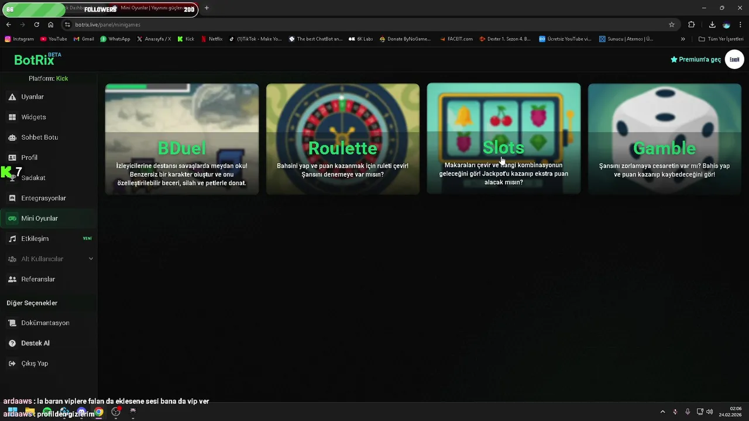
Task: Select the Mini Oyunlar gamepad icon
Action: (x=12, y=219)
